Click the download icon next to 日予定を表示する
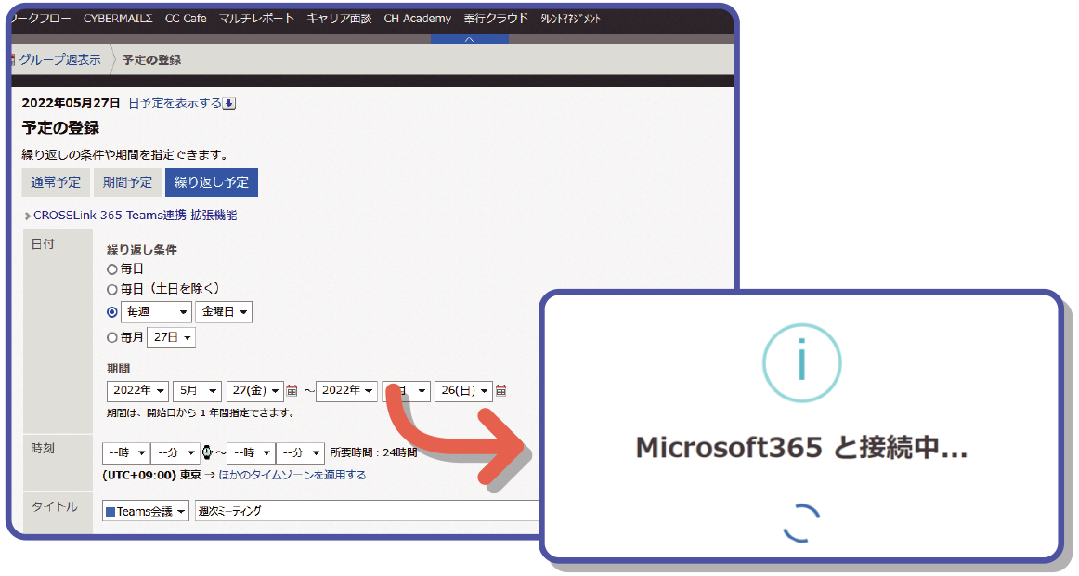This screenshot has height=576, width=1079. coord(227,102)
